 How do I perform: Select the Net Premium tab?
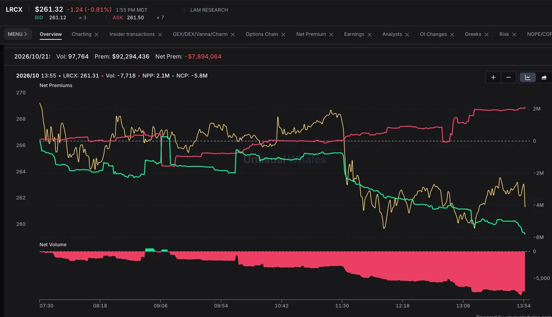pos(311,34)
